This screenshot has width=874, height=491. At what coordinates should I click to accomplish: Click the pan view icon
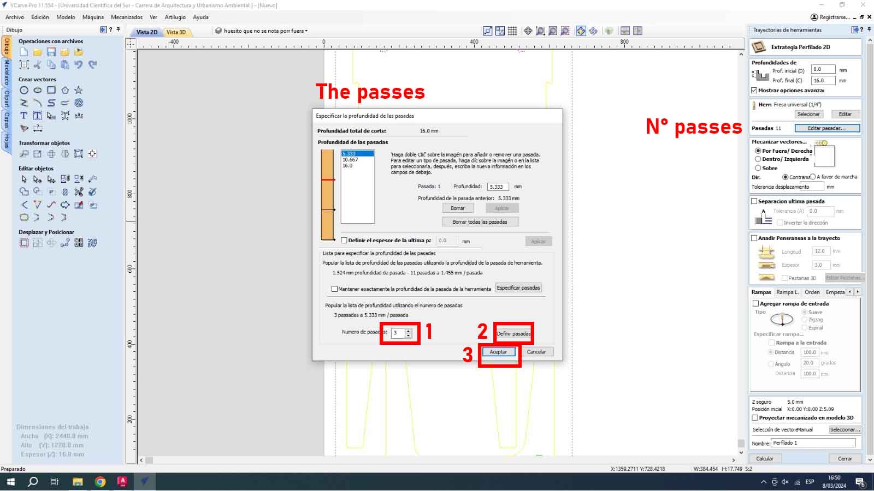[528, 31]
